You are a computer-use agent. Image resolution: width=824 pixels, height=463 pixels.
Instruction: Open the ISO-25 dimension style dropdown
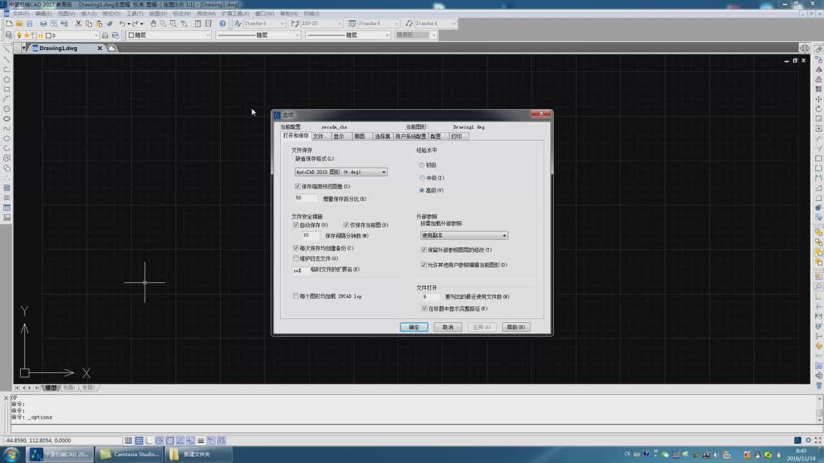[321, 24]
